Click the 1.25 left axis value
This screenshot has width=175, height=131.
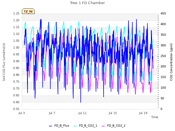coord(16,13)
